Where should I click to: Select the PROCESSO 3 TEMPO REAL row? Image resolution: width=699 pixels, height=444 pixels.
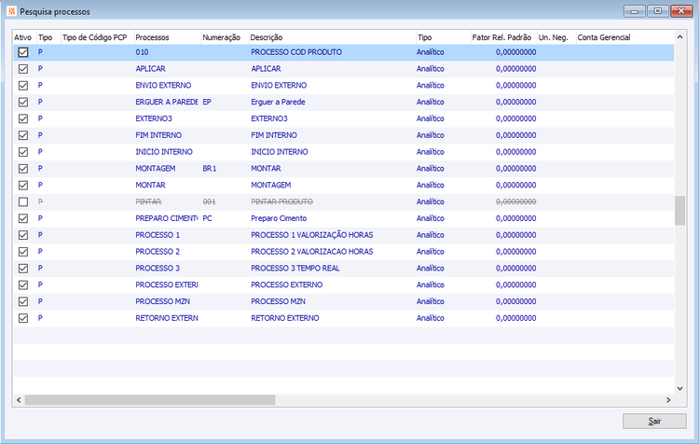(x=343, y=269)
